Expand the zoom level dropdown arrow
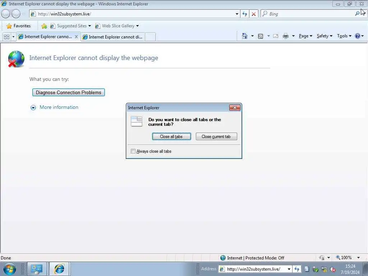This screenshot has width=368, height=276. coord(358,258)
